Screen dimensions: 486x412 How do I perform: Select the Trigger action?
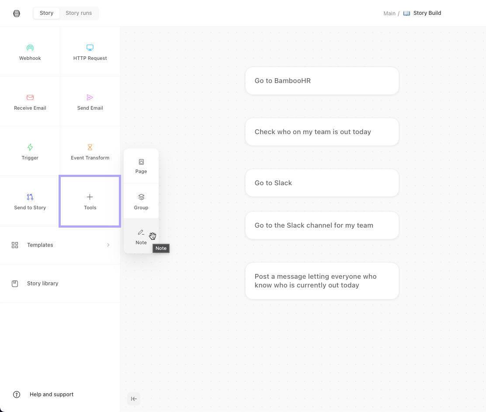[30, 151]
